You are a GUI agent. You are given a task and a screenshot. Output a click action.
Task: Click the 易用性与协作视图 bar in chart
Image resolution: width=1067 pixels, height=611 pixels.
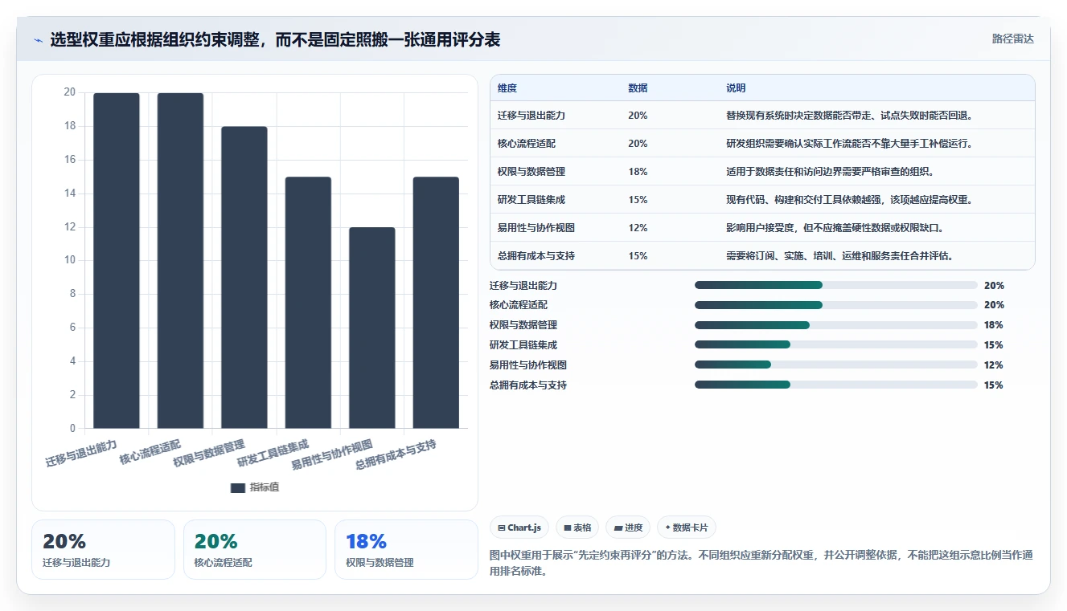[x=372, y=328]
